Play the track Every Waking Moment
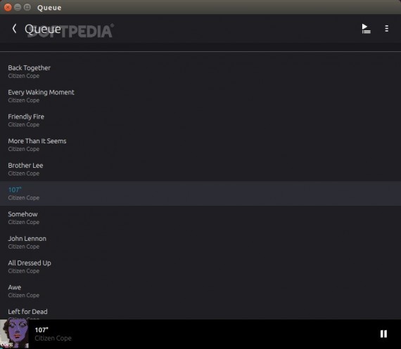Screen dimensions: 401x349 tap(200, 96)
